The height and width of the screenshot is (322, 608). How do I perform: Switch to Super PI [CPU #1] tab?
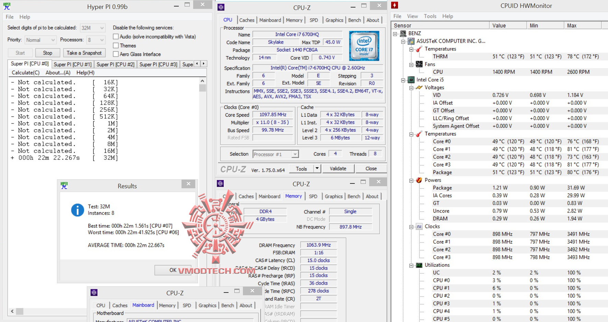coord(73,64)
